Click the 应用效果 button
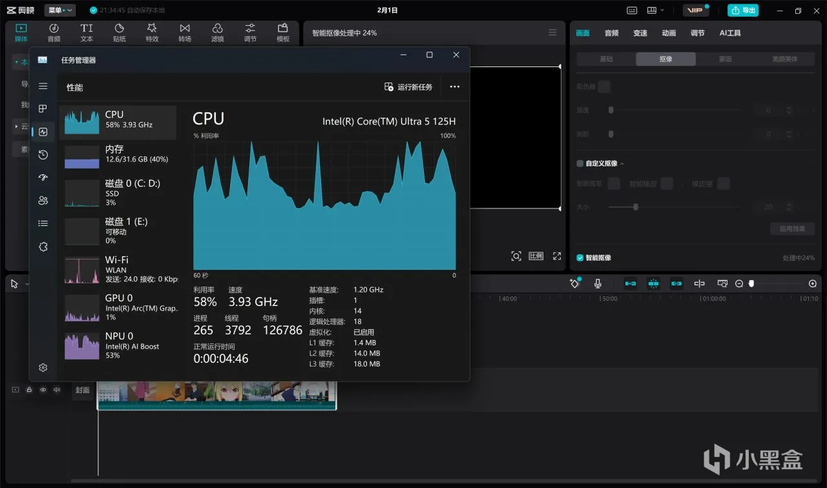Screen dimensions: 827x488 tap(793, 229)
